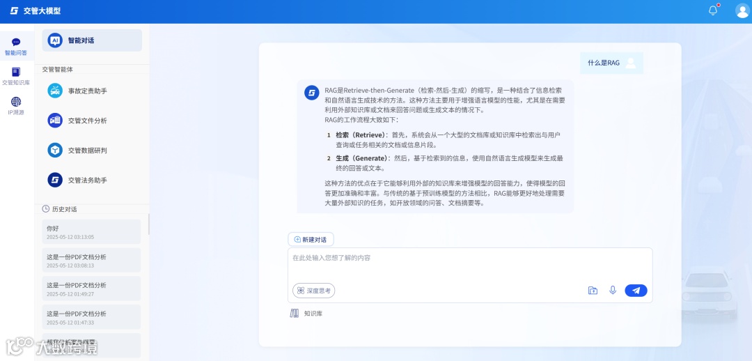Image resolution: width=752 pixels, height=361 pixels.
Task: Click the user avatar in 什么是RAG bubble
Action: click(631, 63)
